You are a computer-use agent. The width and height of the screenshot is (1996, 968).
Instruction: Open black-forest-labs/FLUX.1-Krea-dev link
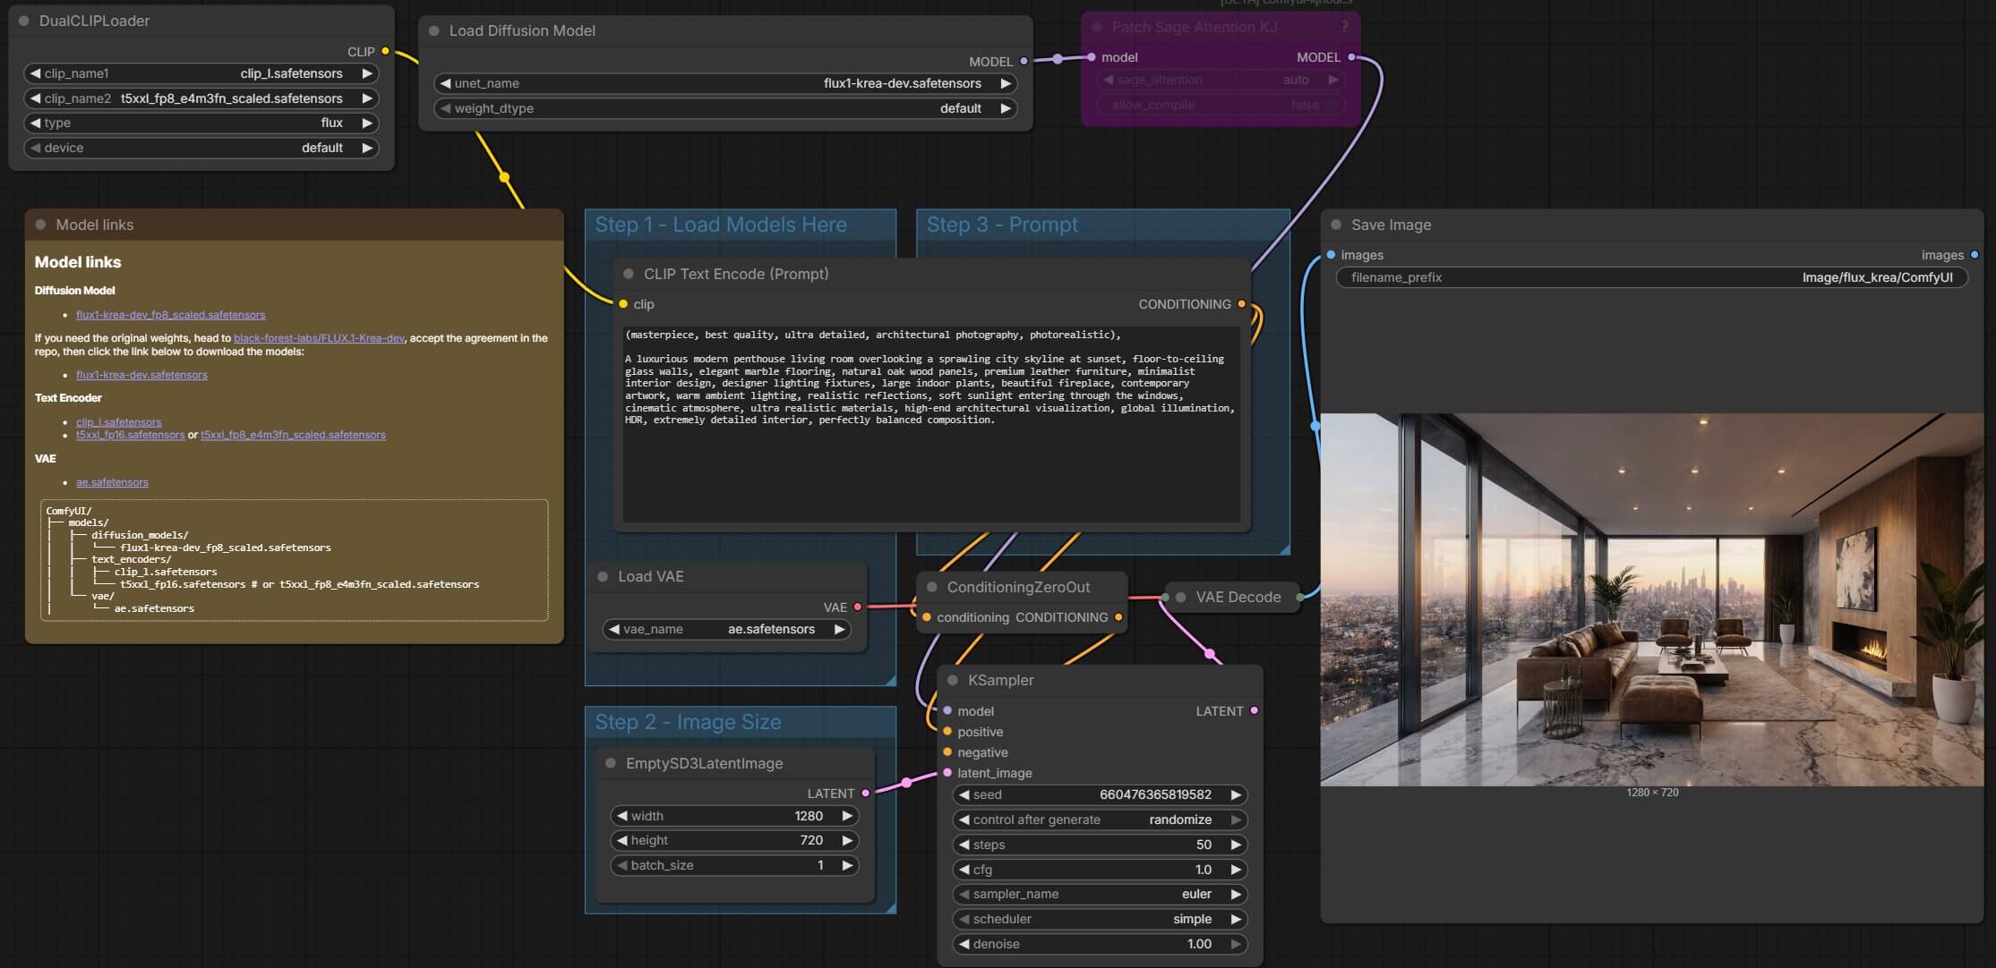[319, 338]
